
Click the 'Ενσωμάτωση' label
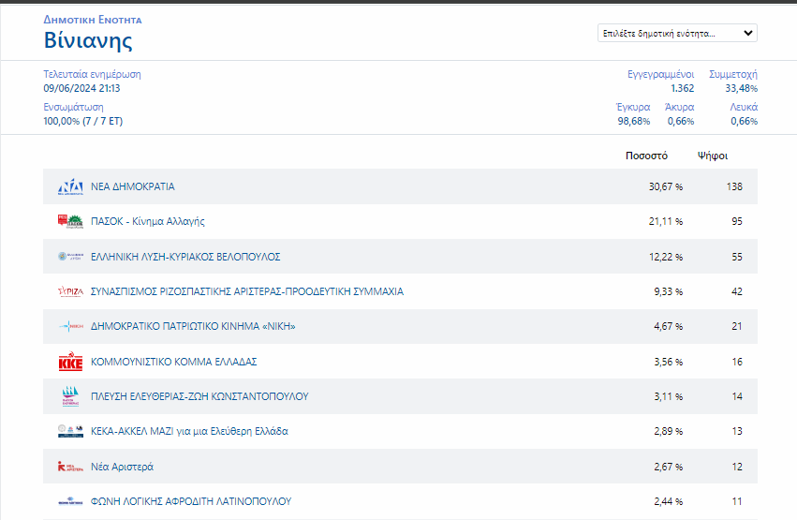point(73,107)
